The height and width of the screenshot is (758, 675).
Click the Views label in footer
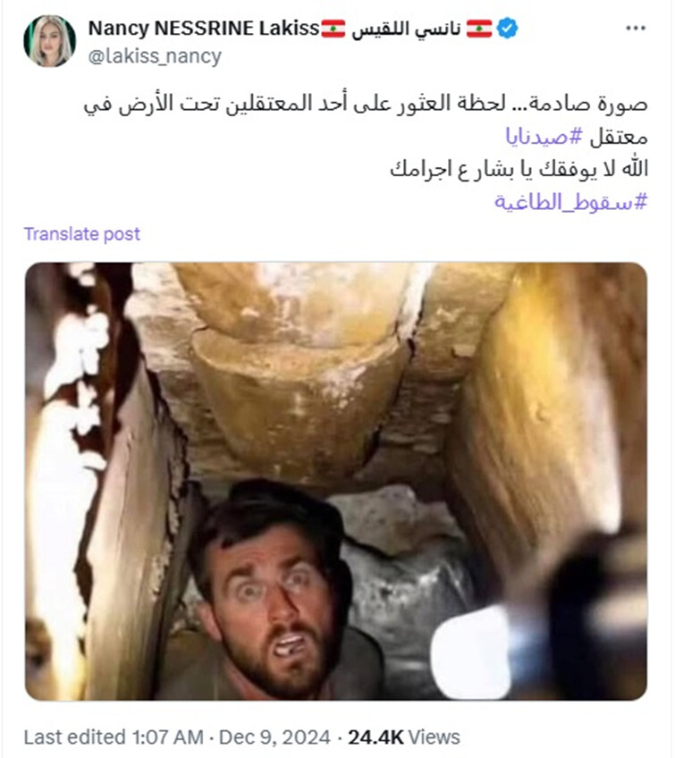pyautogui.click(x=435, y=737)
